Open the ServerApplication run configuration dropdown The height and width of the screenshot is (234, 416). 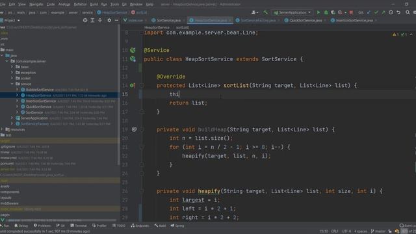[x=292, y=12]
